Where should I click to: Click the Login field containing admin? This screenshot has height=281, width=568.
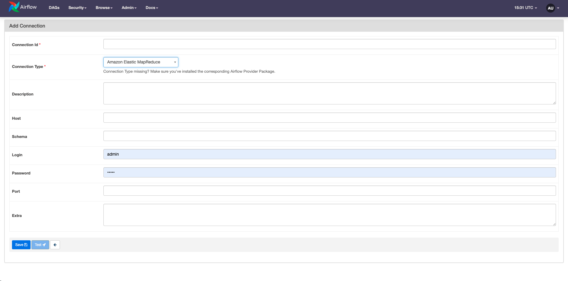click(x=329, y=154)
